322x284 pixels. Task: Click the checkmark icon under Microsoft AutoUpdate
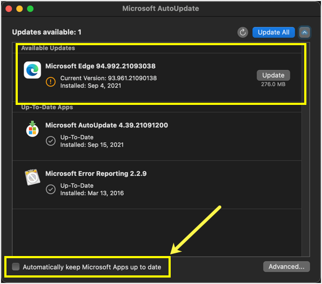[51, 141]
